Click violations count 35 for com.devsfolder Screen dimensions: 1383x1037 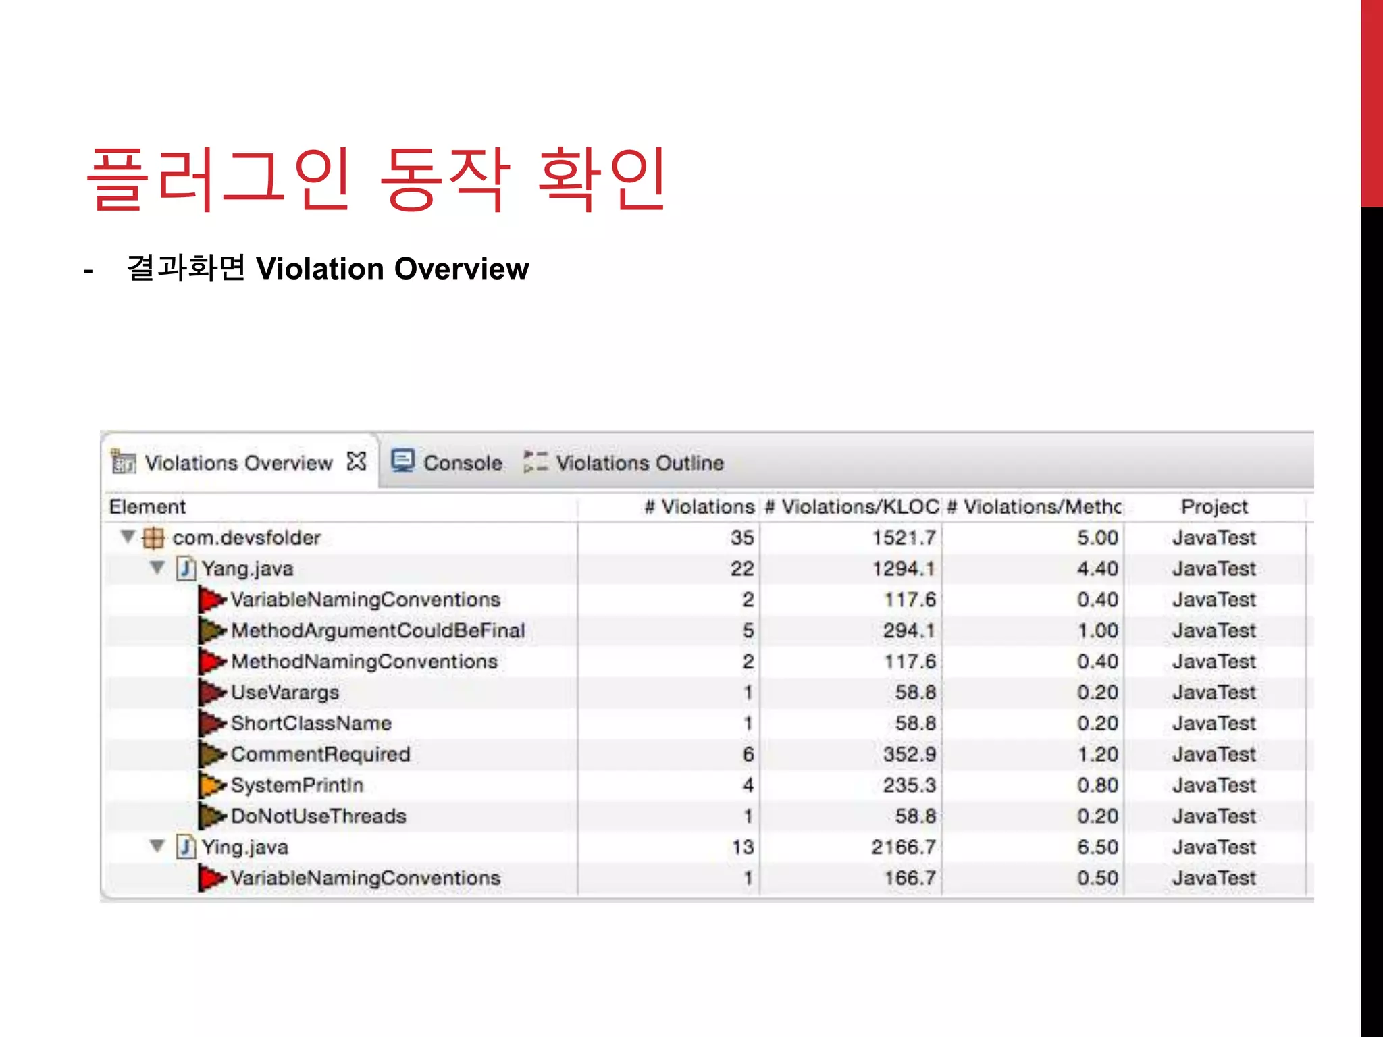(x=742, y=537)
